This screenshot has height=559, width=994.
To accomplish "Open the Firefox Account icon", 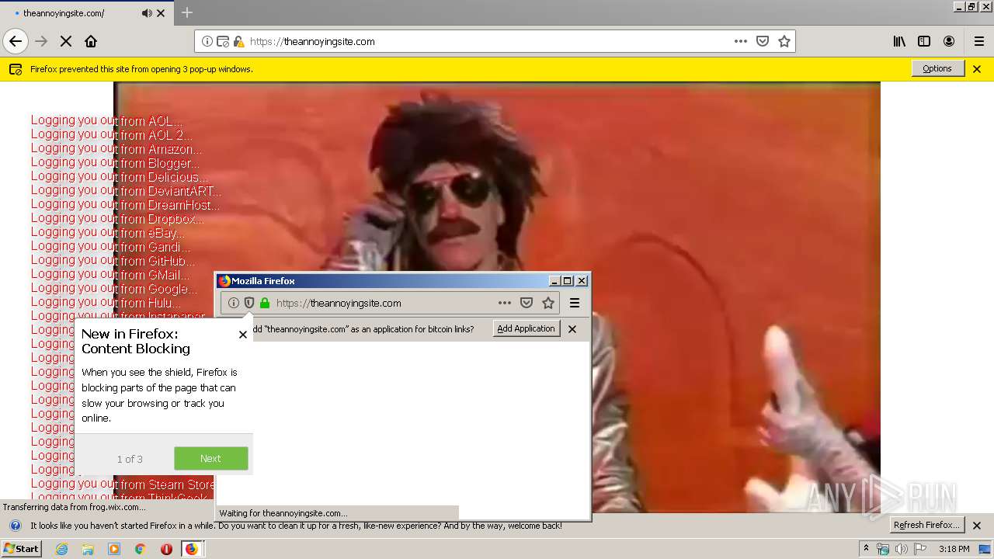I will click(x=949, y=41).
